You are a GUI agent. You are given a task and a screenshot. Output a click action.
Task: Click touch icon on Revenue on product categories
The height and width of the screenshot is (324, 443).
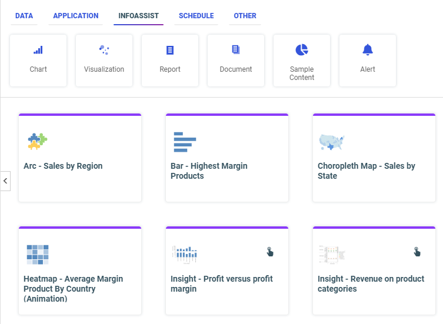coord(417,252)
